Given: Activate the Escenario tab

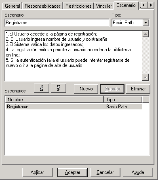Looking at the screenshot, I should click(x=126, y=5).
